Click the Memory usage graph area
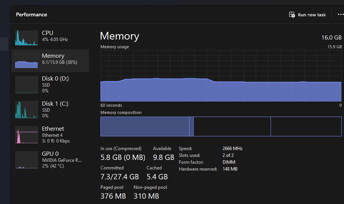The height and width of the screenshot is (204, 344). [221, 76]
